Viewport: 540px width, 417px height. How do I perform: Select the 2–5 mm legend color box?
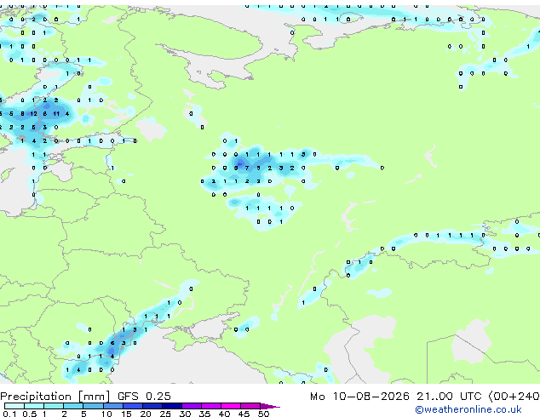[x=73, y=406]
